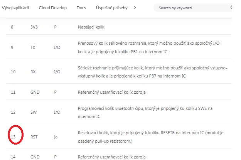
Task: Click the 3V3 pin name cell
Action: click(x=34, y=27)
